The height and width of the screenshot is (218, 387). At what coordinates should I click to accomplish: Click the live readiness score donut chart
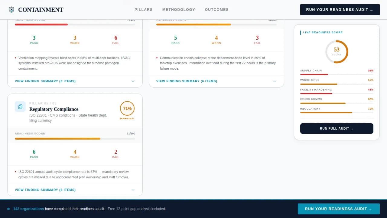337,52
